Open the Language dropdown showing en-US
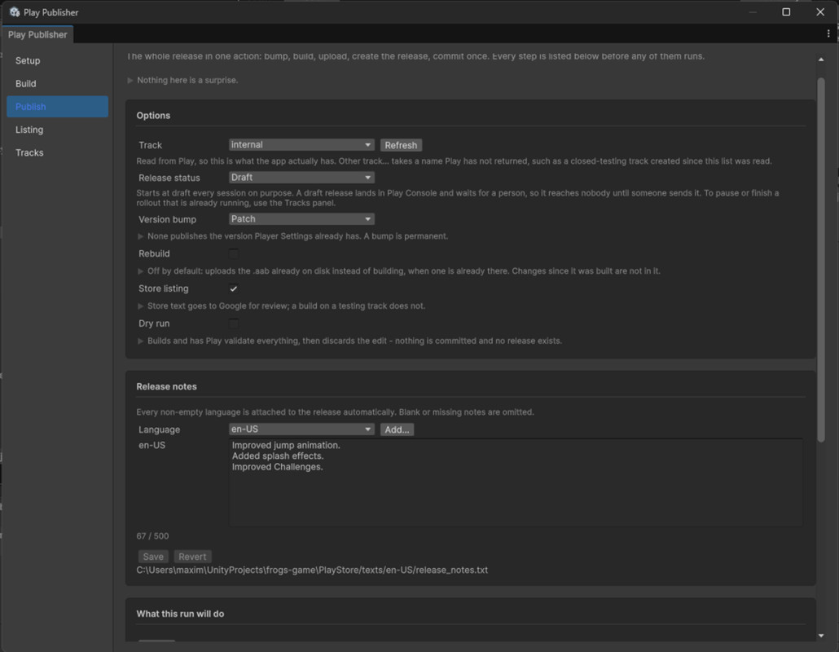The image size is (839, 652). 301,430
